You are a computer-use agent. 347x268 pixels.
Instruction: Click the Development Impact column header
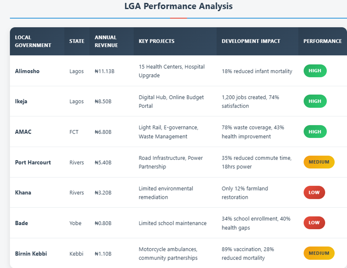pos(251,41)
